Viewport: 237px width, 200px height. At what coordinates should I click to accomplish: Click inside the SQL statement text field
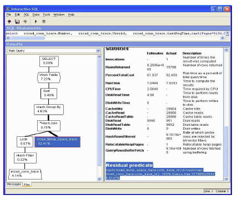tap(115, 33)
